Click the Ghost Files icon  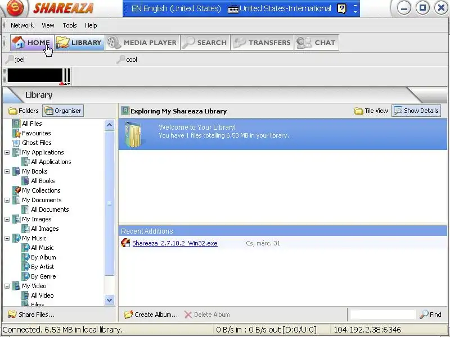coord(17,143)
